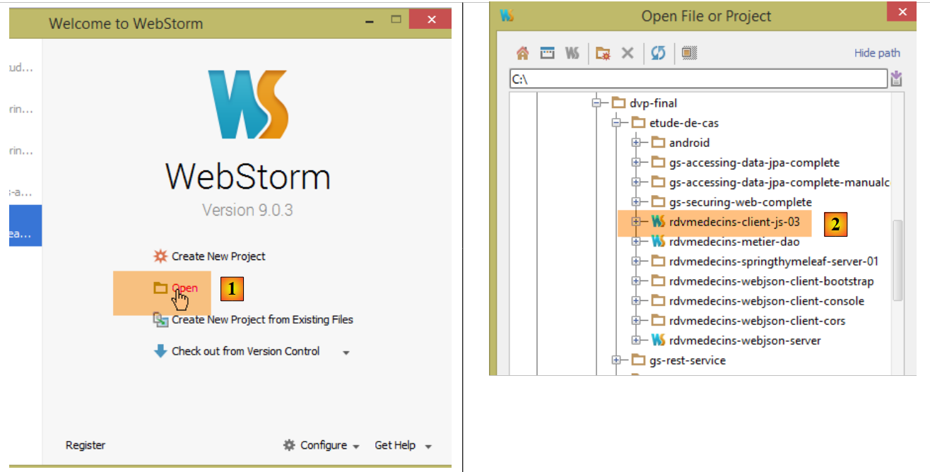
Task: Open the Configure dropdown
Action: click(x=322, y=445)
